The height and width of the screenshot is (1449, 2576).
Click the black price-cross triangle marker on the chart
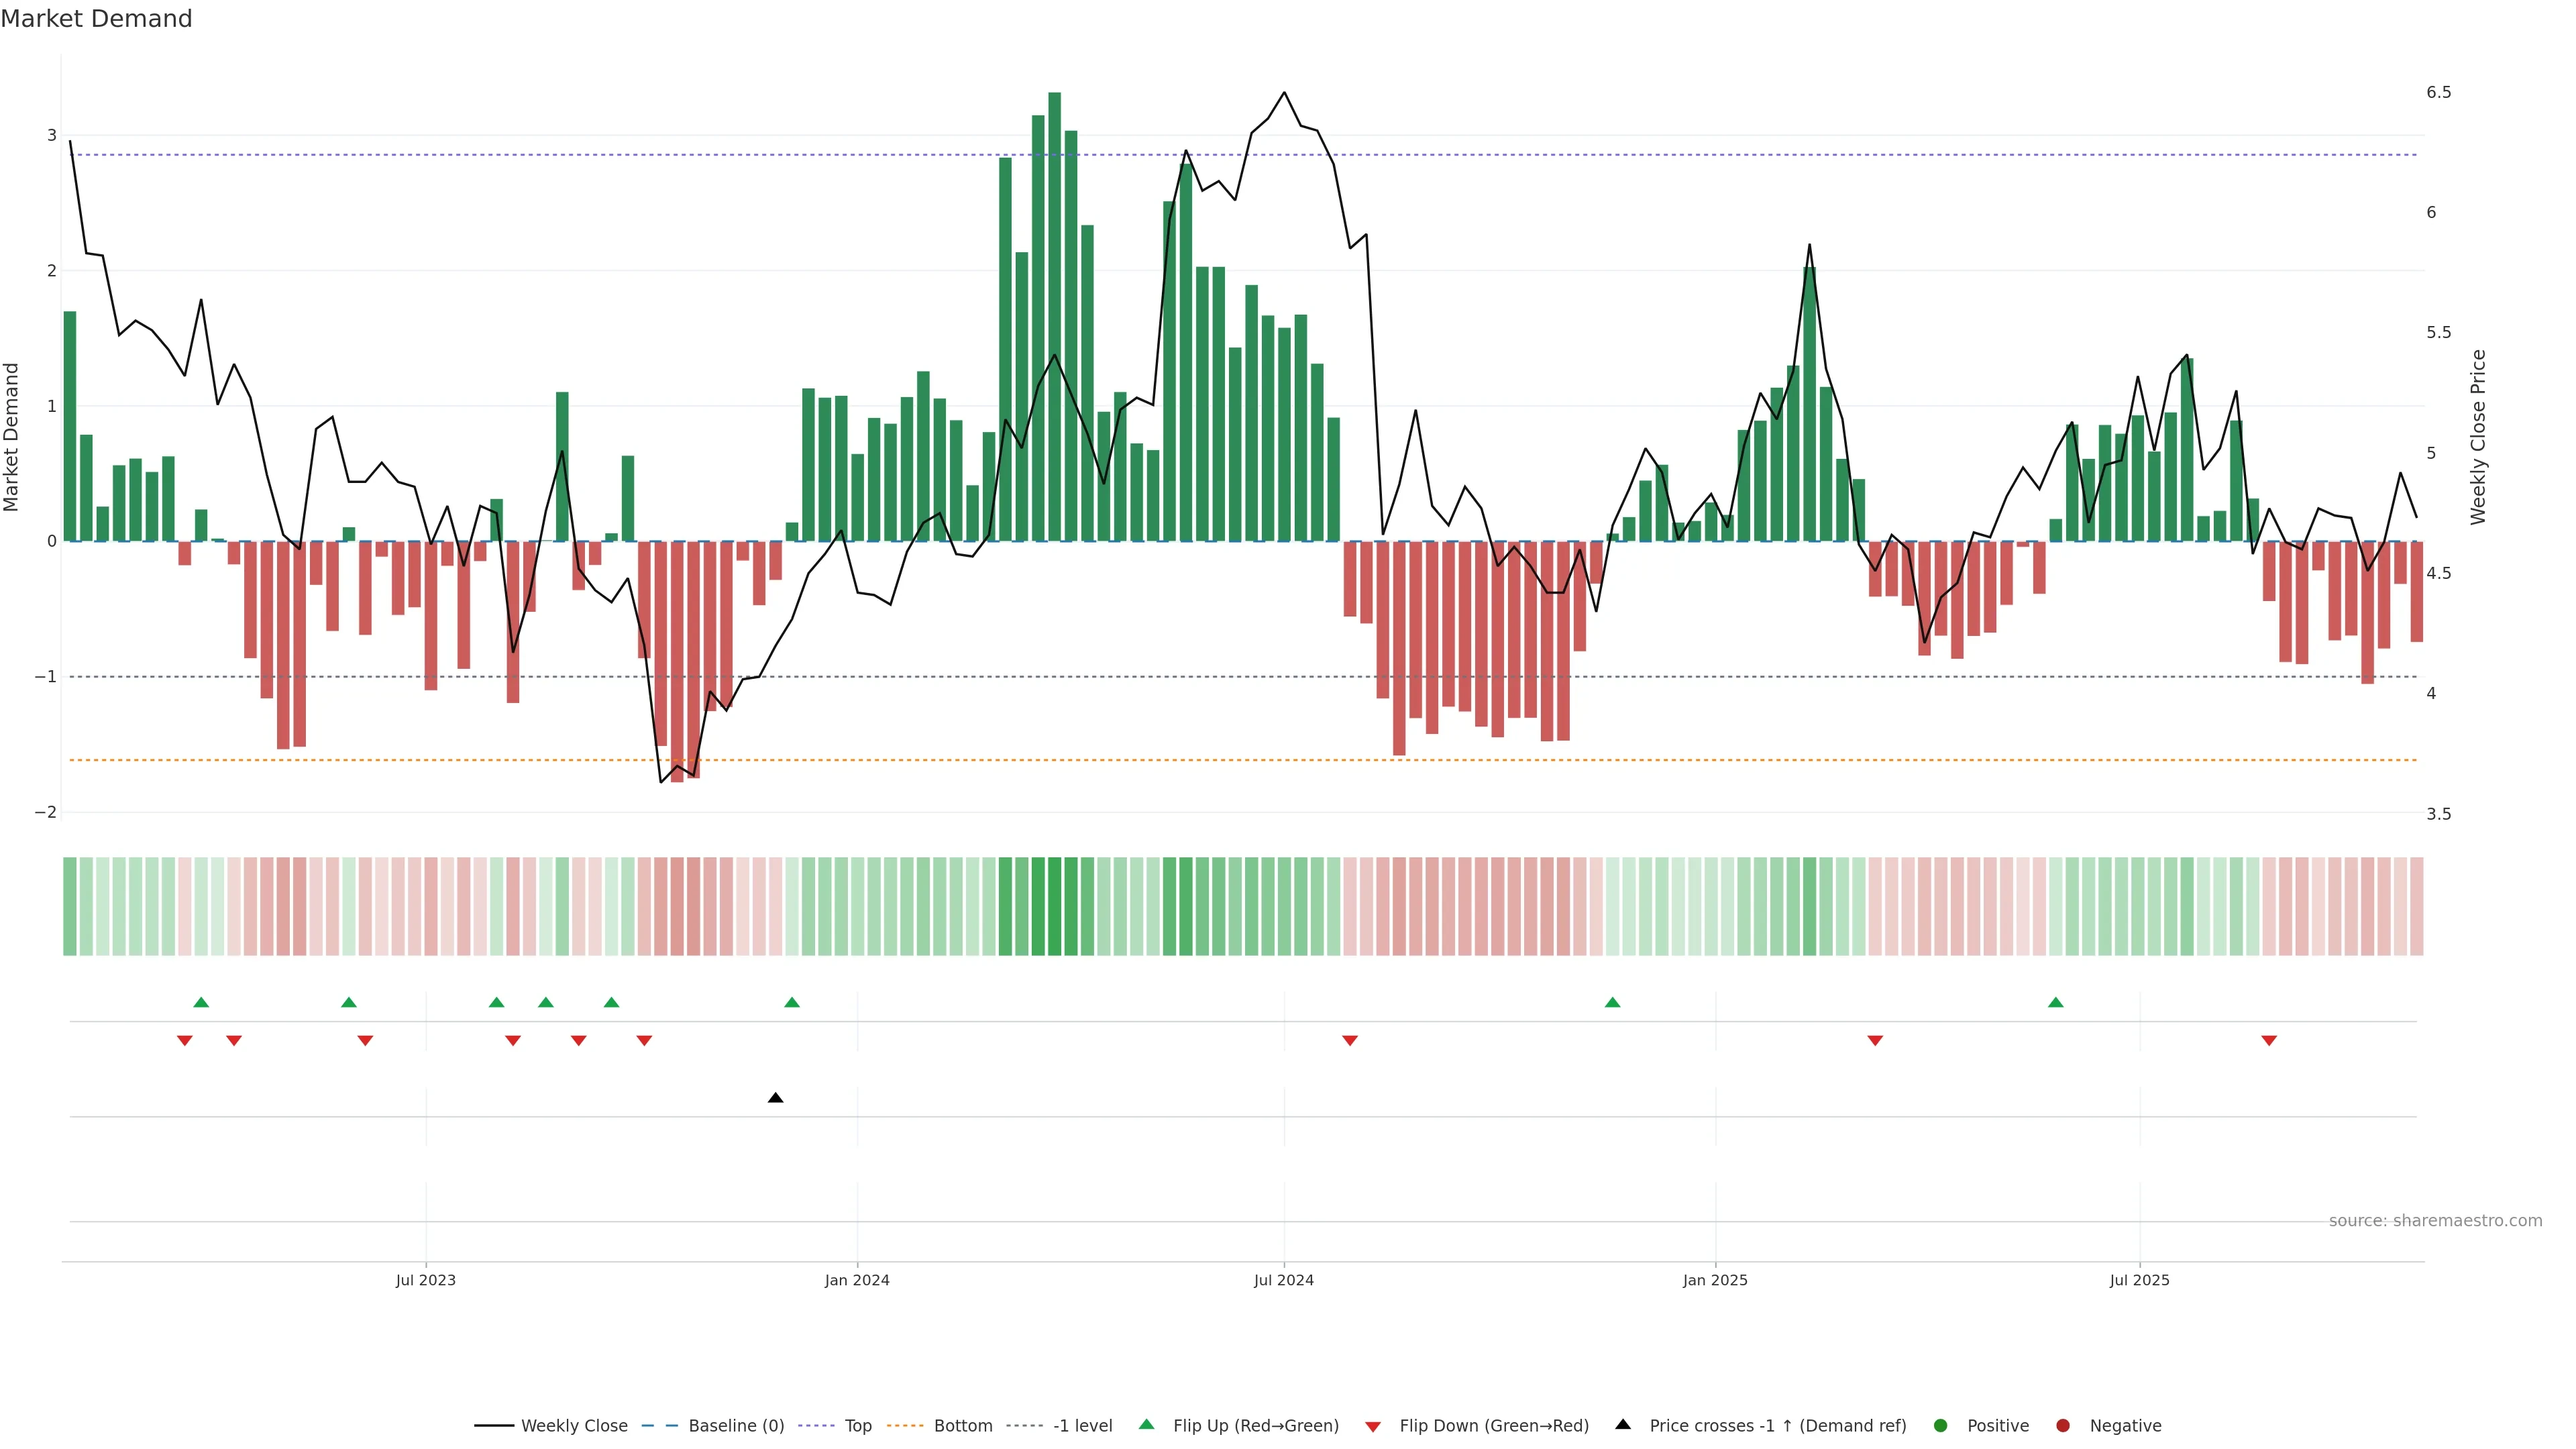(775, 1098)
